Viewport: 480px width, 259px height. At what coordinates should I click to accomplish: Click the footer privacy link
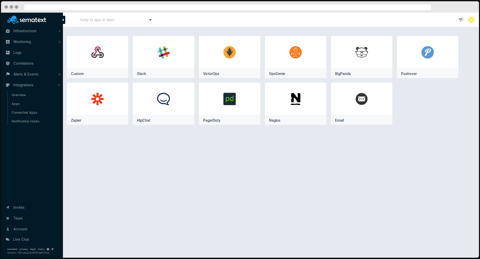24,249
